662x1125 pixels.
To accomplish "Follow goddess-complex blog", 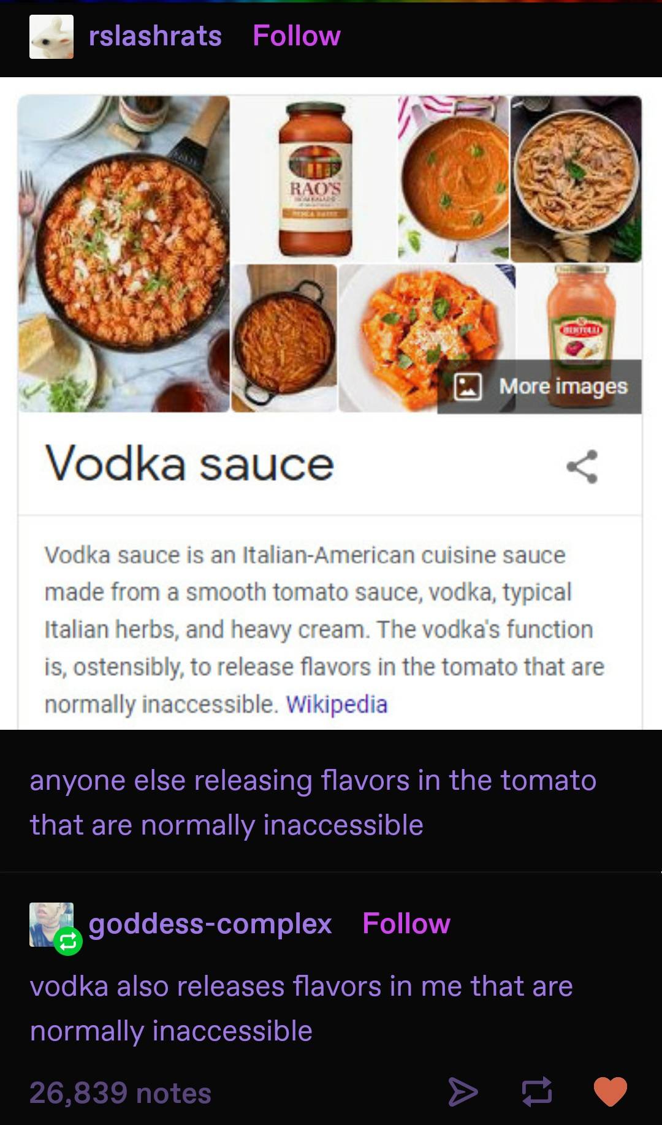I will (x=406, y=923).
